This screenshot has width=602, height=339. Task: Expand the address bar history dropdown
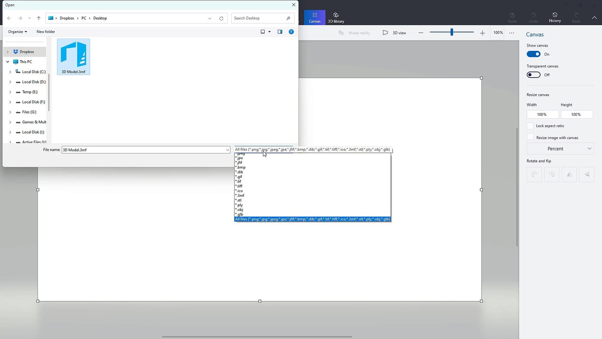(210, 18)
